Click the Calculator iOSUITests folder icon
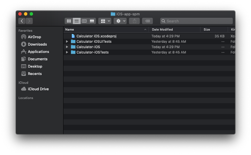Screen dimensions: 251x155 [73, 41]
